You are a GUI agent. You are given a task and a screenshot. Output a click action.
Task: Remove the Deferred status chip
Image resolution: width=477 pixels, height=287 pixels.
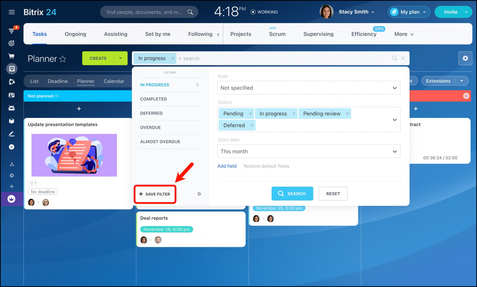point(252,125)
